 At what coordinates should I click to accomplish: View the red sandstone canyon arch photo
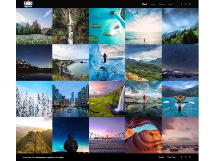pyautogui.click(x=143, y=135)
